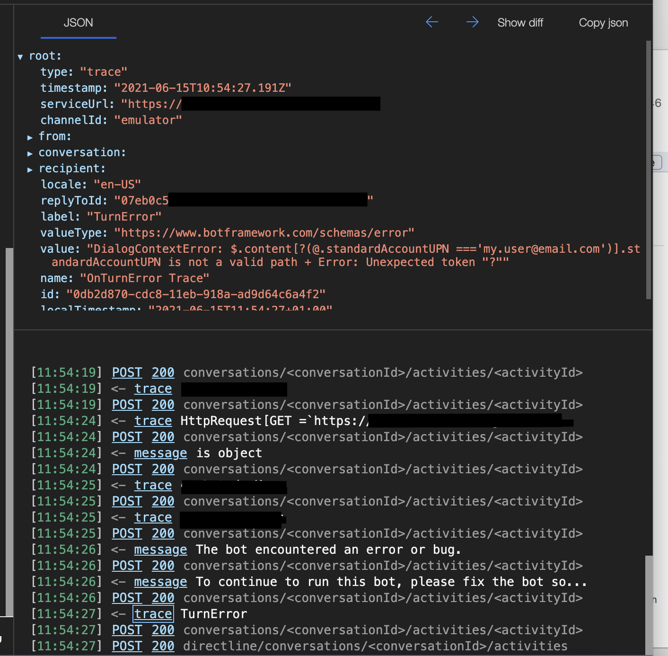Open the TurnError trace at 11:54:27
This screenshot has width=668, height=656.
153,613
